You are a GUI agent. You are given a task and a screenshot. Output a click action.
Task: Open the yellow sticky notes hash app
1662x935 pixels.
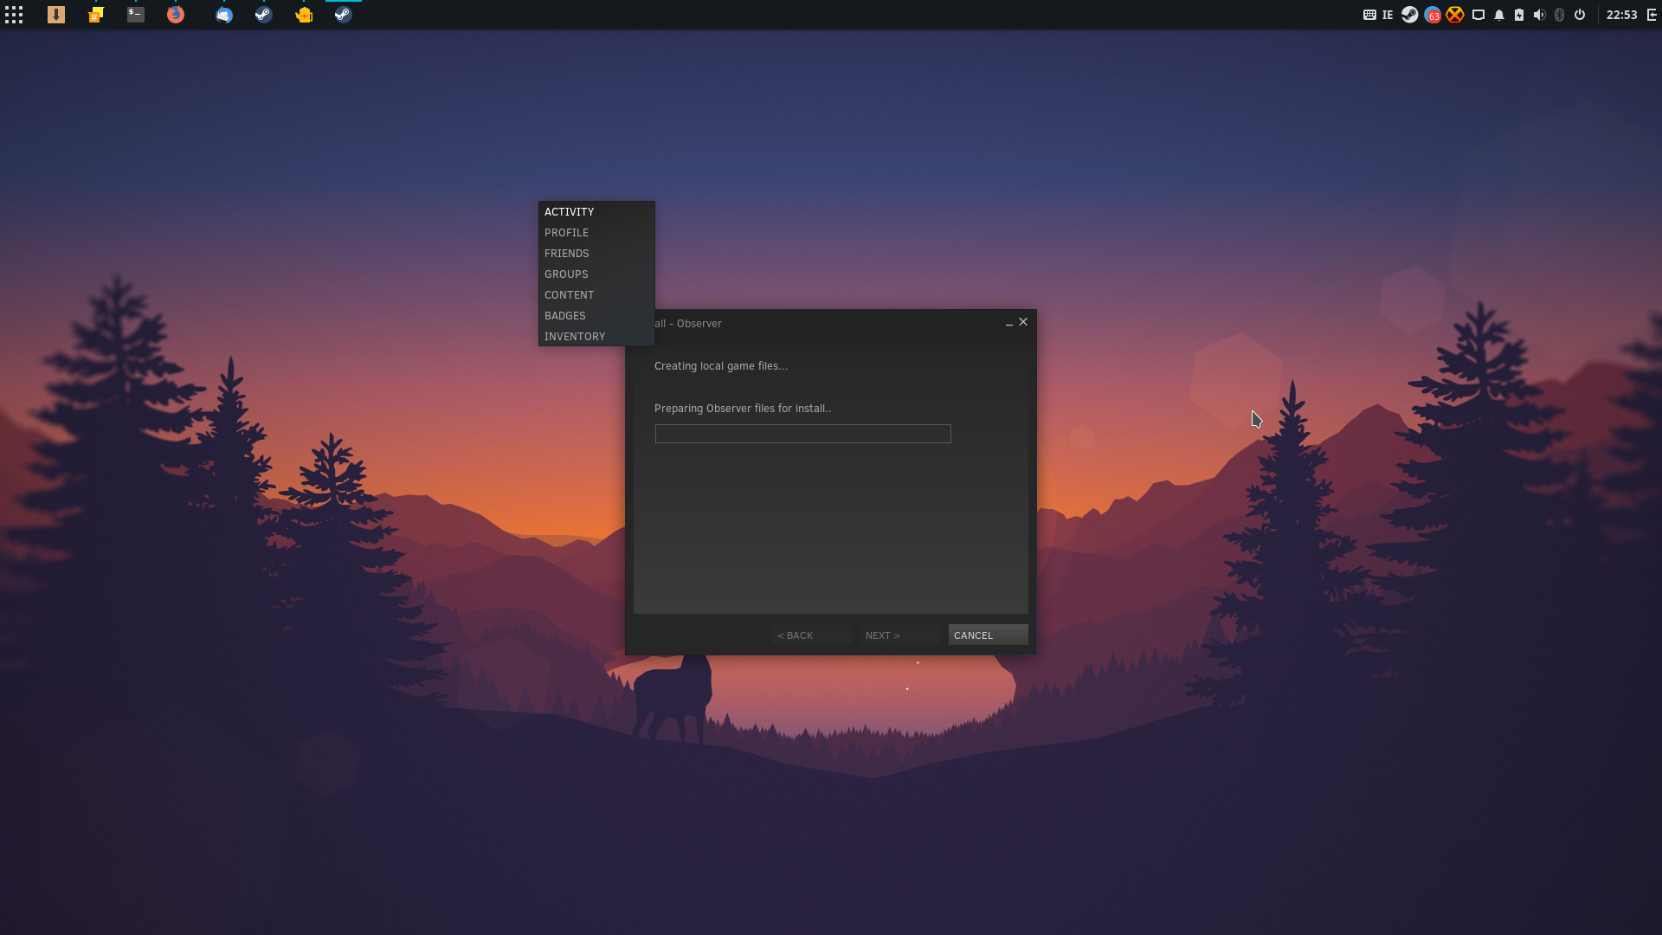click(x=96, y=15)
